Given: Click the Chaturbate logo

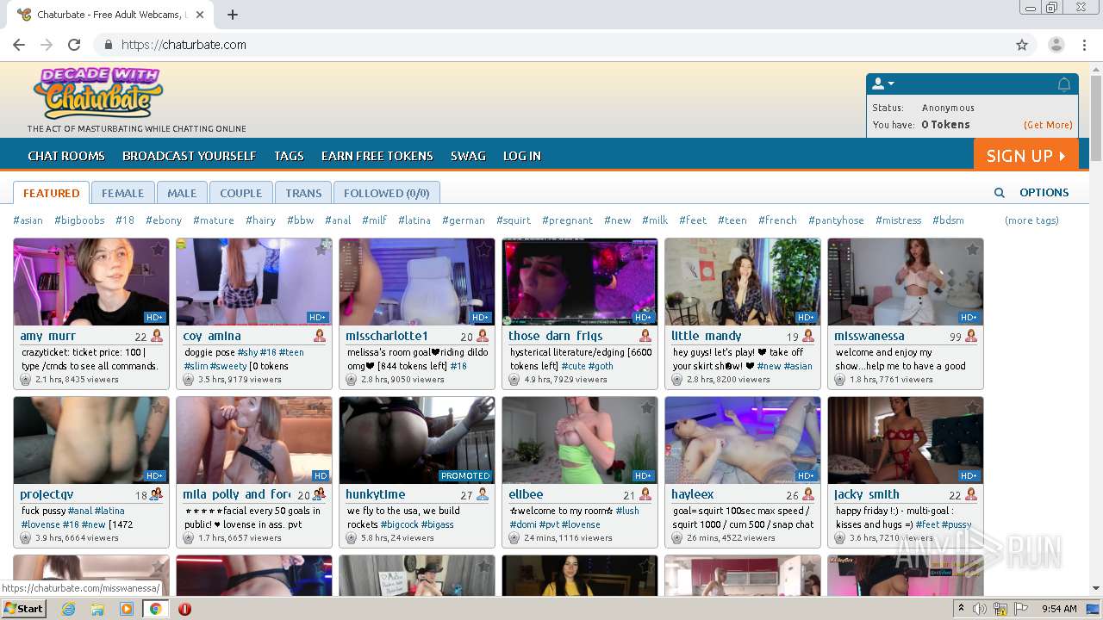Looking at the screenshot, I should coord(97,93).
